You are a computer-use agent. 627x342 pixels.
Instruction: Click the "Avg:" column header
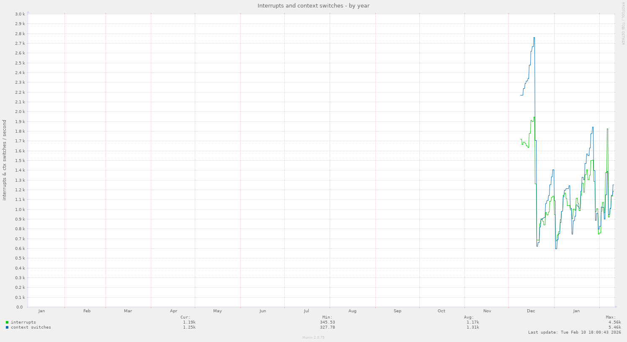[x=469, y=317]
